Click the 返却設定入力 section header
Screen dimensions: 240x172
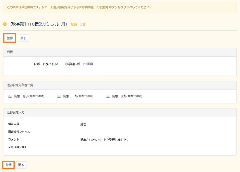point(120,112)
